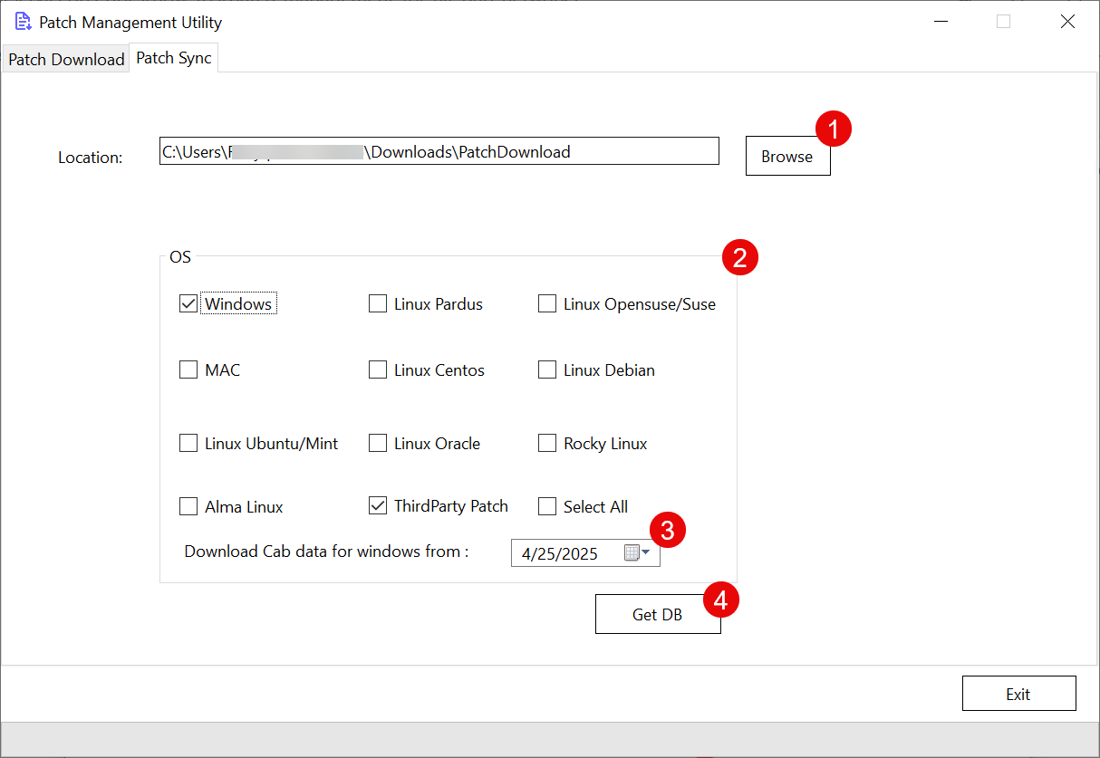The image size is (1100, 758).
Task: Enable the Rocky Linux checkbox
Action: tap(546, 443)
